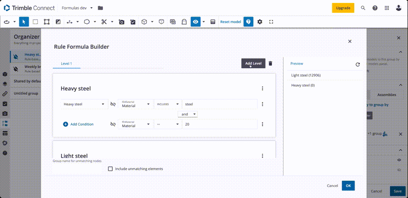Open the Heavy steel group dropdown
Screen dimensions: 408x198
point(85,104)
